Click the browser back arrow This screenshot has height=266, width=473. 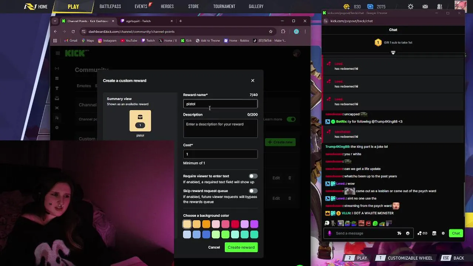click(x=55, y=31)
